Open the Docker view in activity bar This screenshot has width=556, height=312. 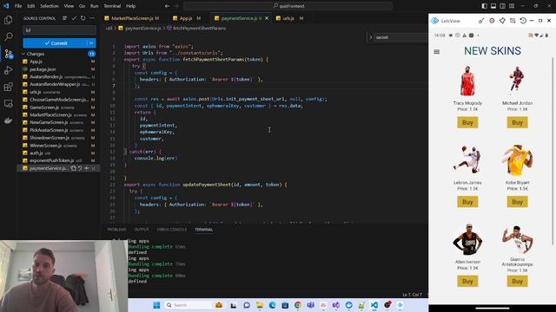[x=8, y=120]
